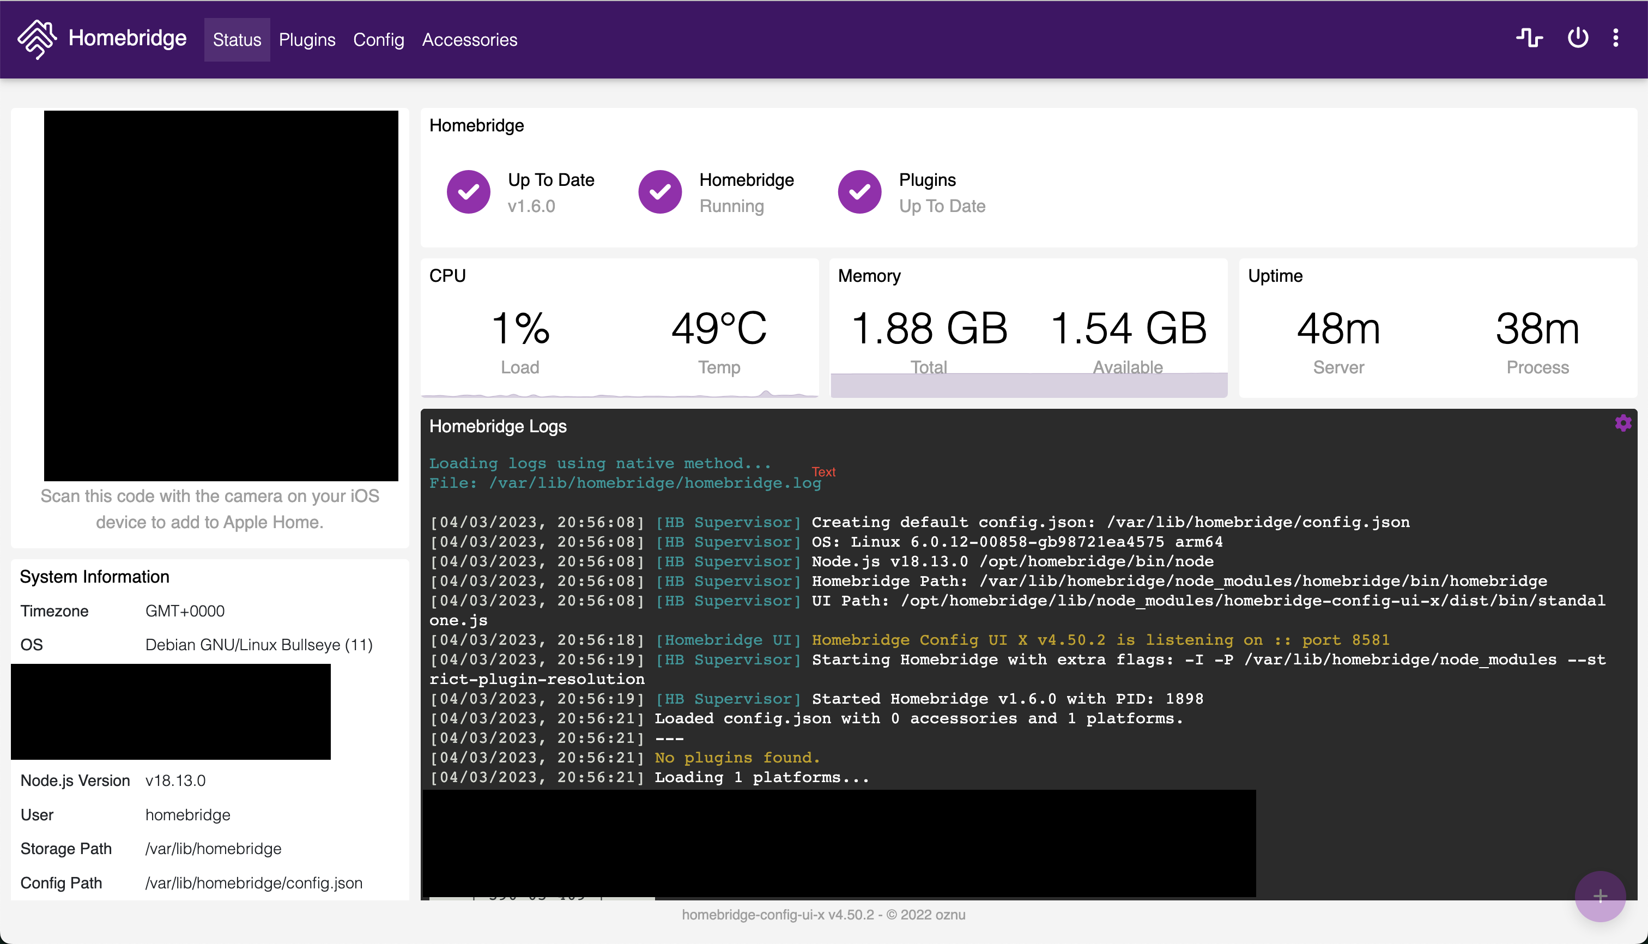This screenshot has height=944, width=1648.
Task: Go to the Accessories tab
Action: click(x=469, y=40)
